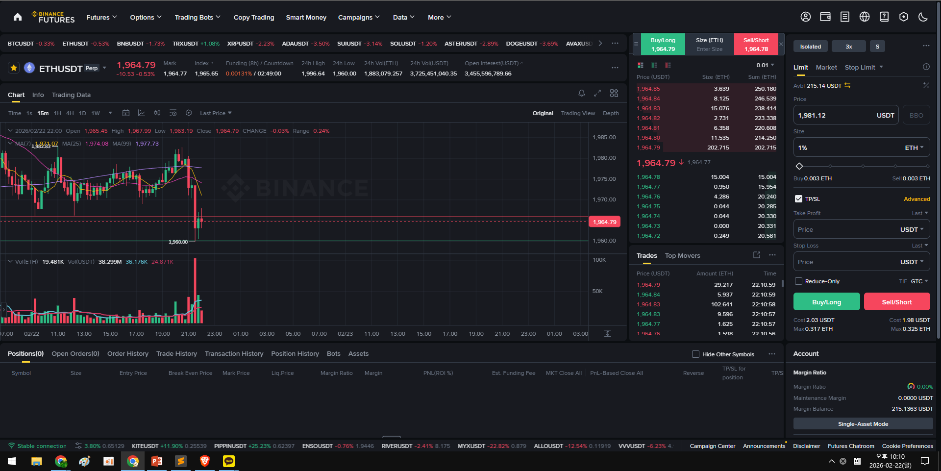Open the user account profile icon
The image size is (941, 471).
pos(806,17)
